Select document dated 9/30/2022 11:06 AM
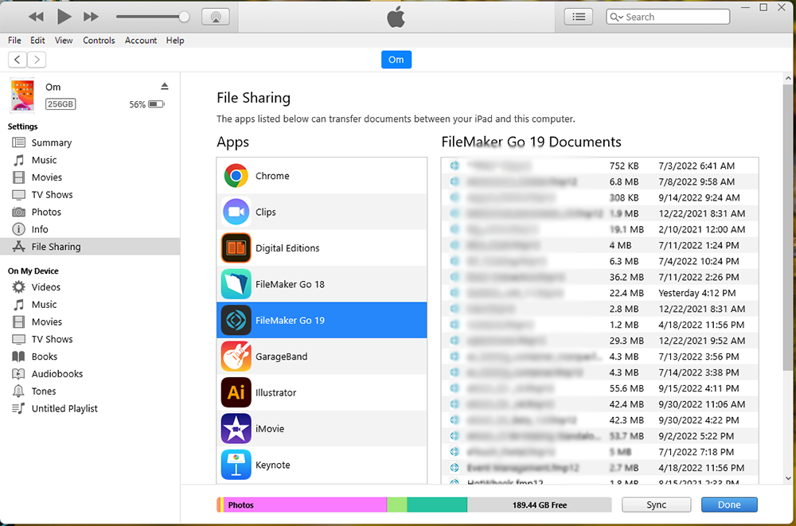796x526 pixels. click(600, 404)
